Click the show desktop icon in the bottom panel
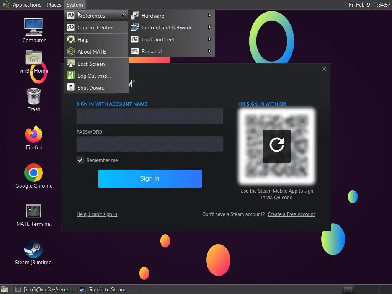This screenshot has height=294, width=392. coord(5,289)
